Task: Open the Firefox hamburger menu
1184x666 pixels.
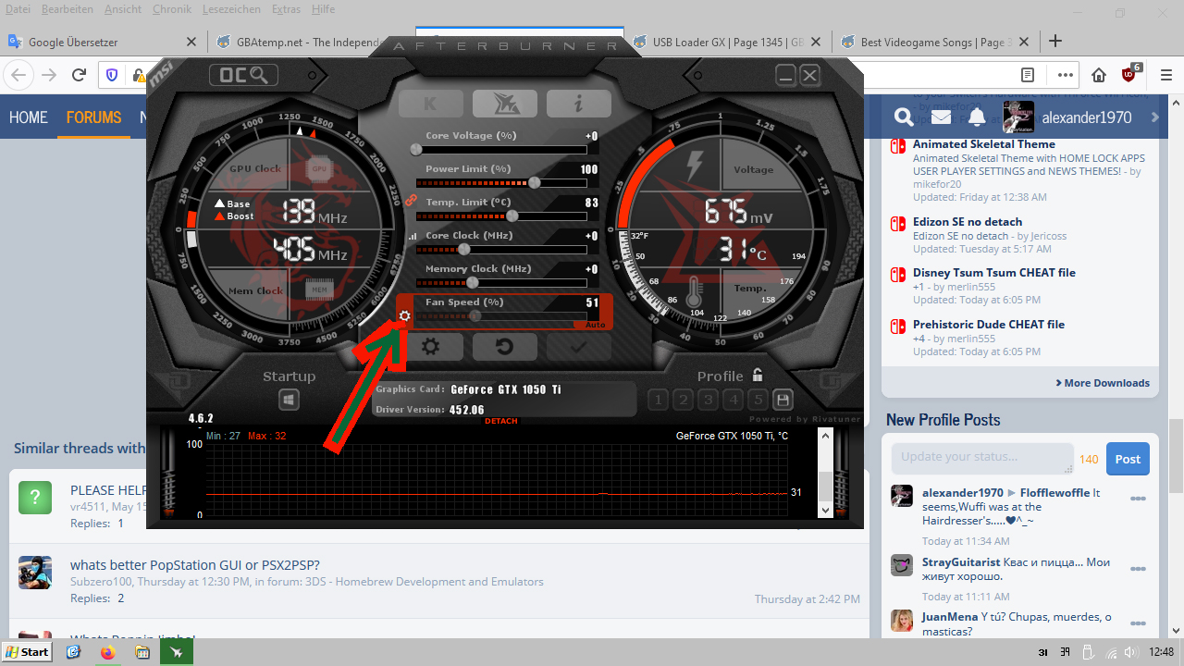Action: [1165, 75]
